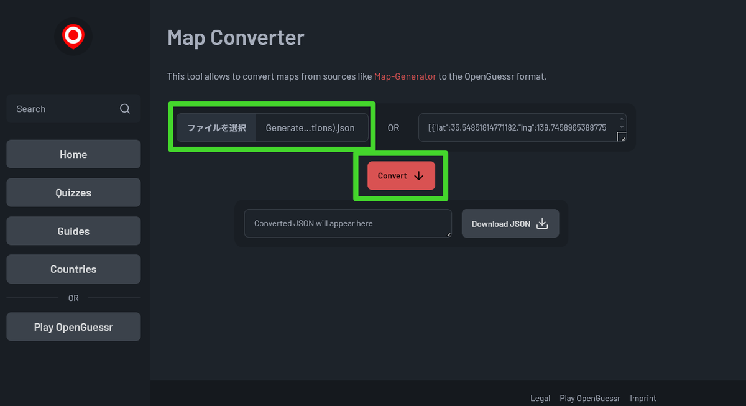The width and height of the screenshot is (746, 406).
Task: Click resize handle of Converted JSON area
Action: (x=448, y=234)
